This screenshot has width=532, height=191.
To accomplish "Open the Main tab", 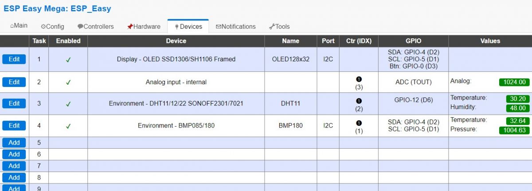I will tap(19, 26).
